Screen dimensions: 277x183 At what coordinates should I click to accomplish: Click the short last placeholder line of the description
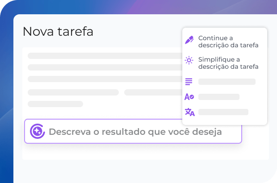point(55,104)
